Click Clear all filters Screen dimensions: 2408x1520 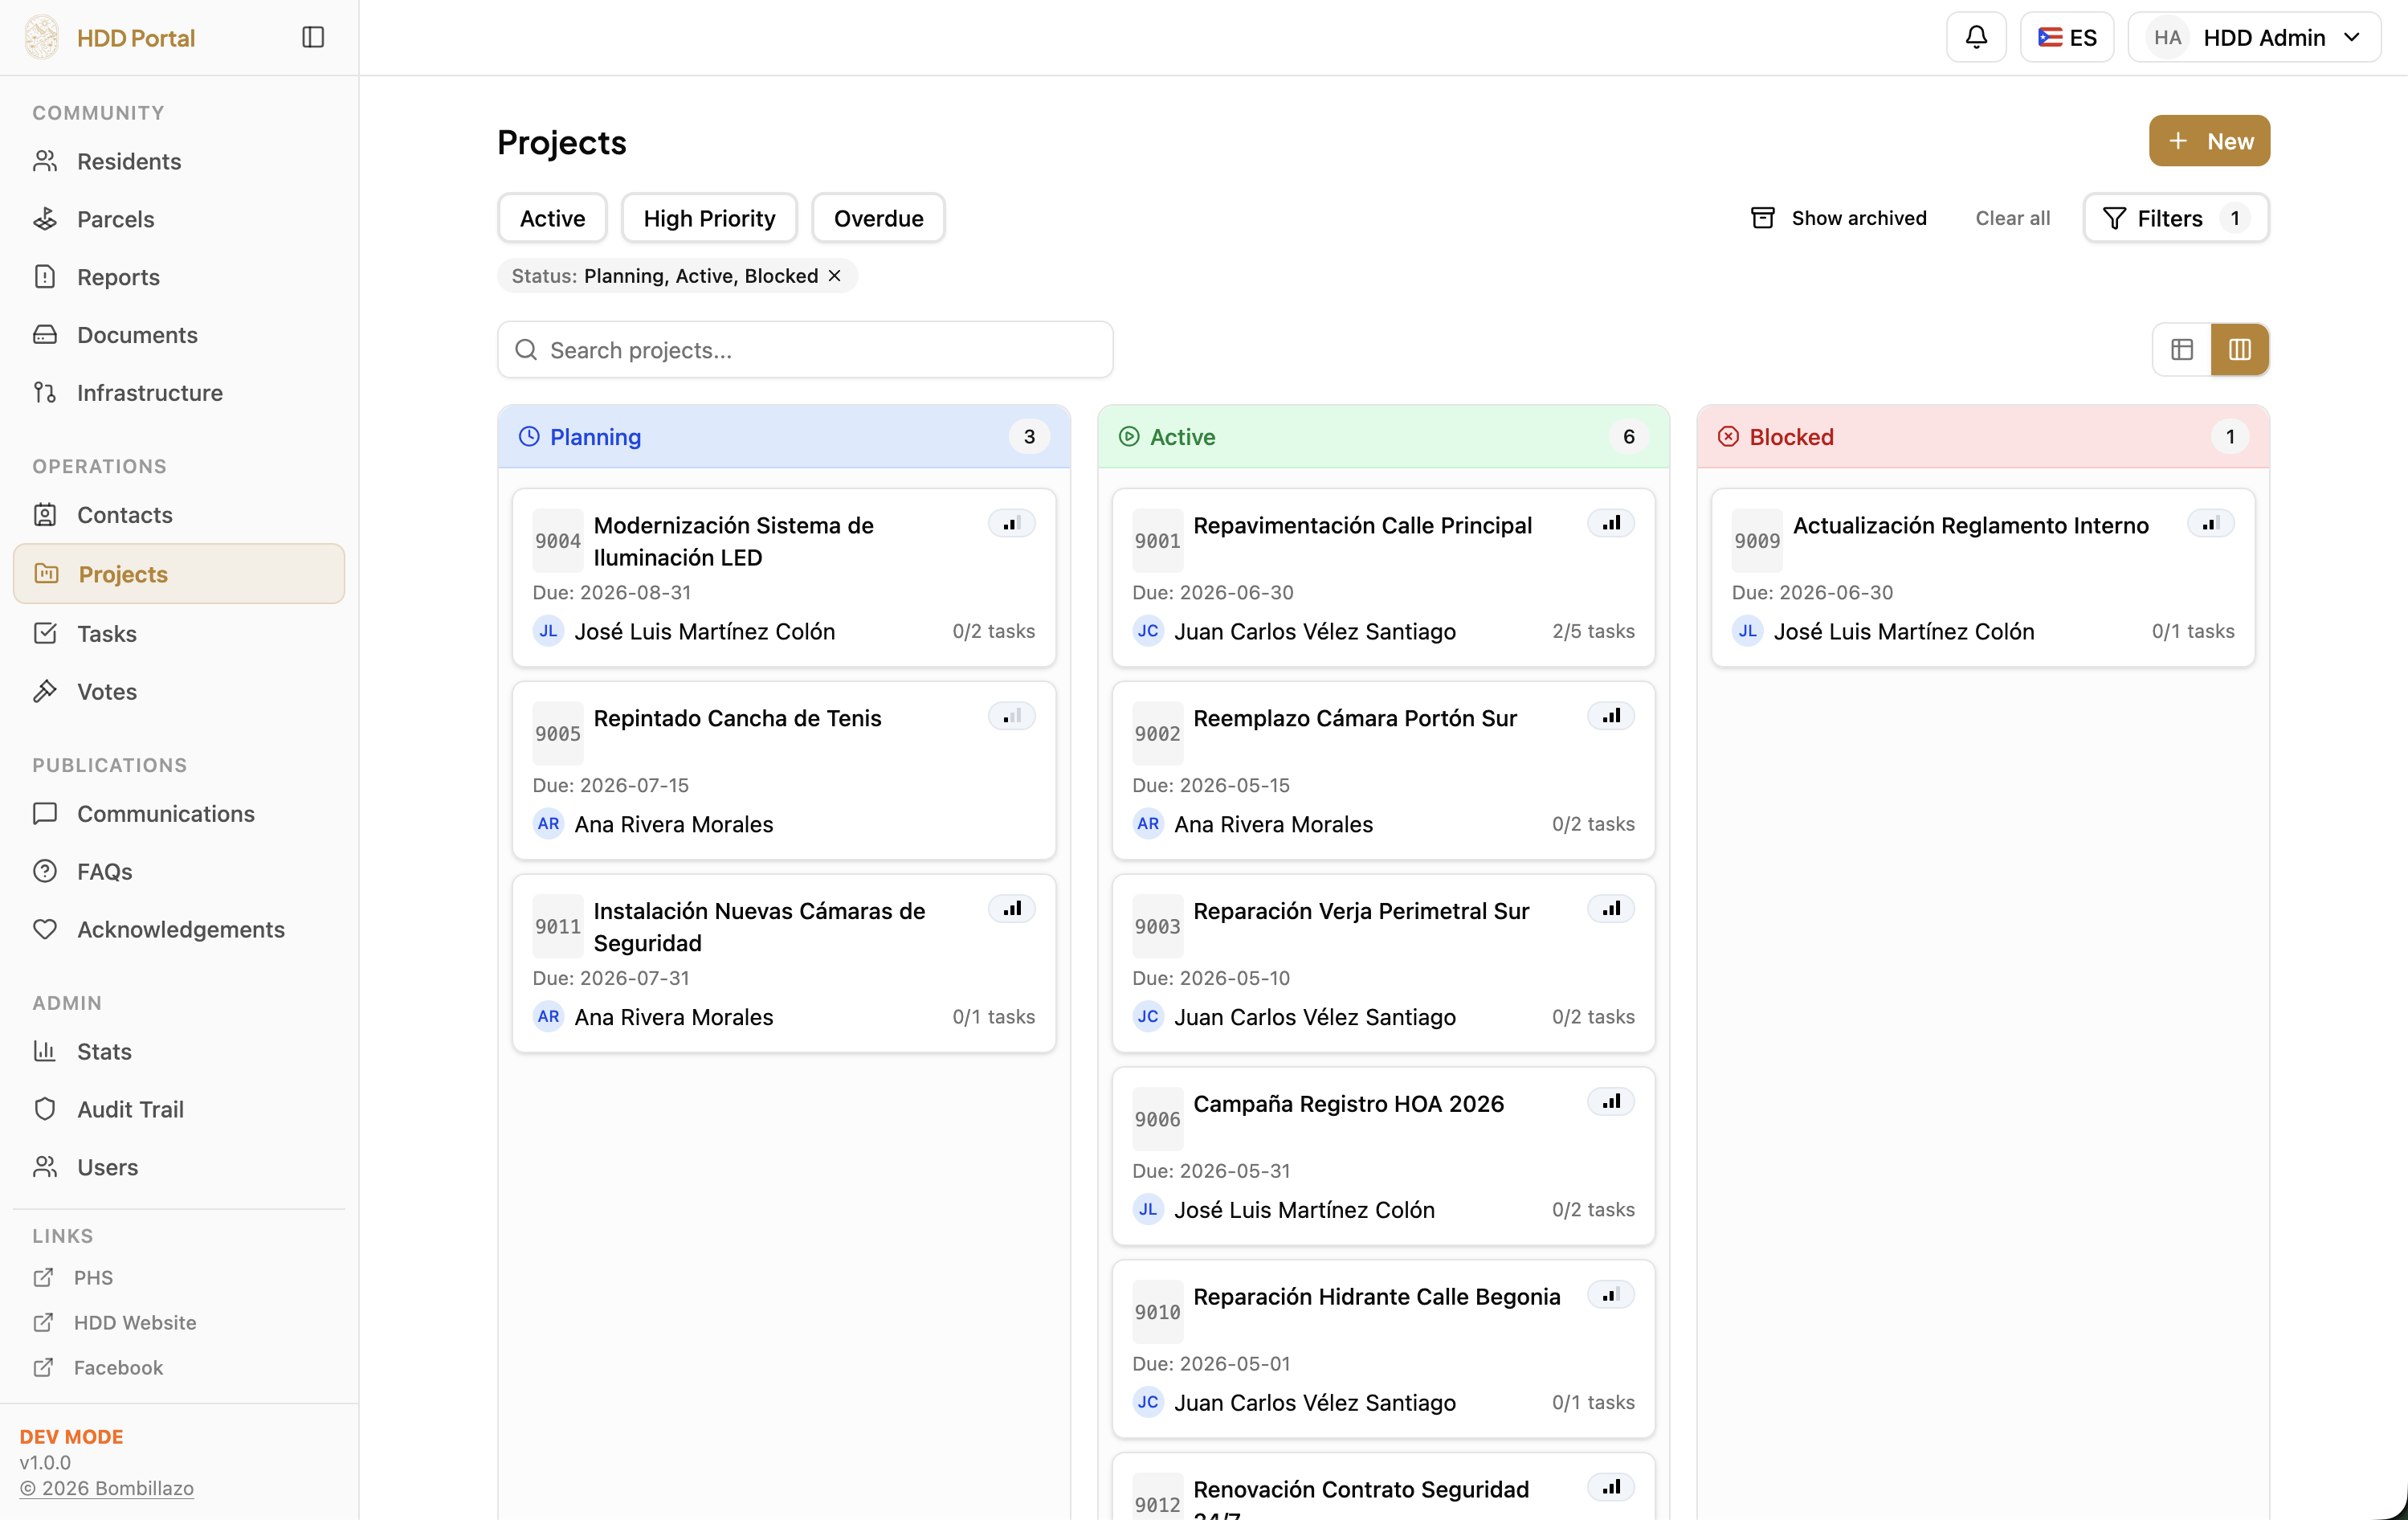(x=2012, y=218)
